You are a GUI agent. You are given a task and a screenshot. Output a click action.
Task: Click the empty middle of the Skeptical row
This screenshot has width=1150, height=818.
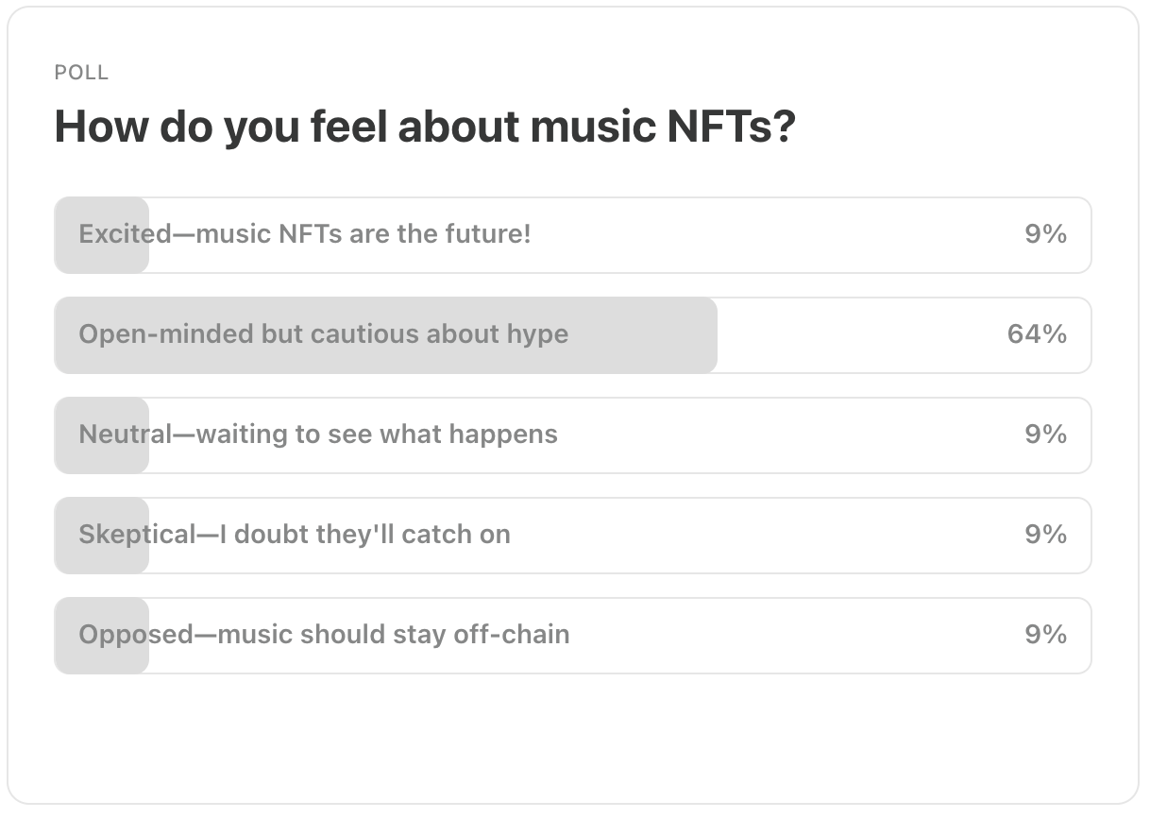pos(767,535)
